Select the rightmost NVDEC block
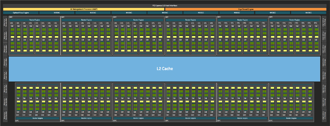The image size is (330, 126). tap(309, 13)
